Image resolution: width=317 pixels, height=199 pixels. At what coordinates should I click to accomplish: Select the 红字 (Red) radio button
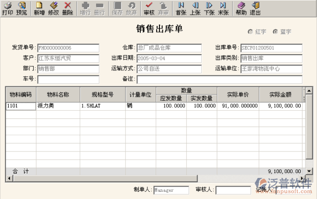click(x=250, y=32)
